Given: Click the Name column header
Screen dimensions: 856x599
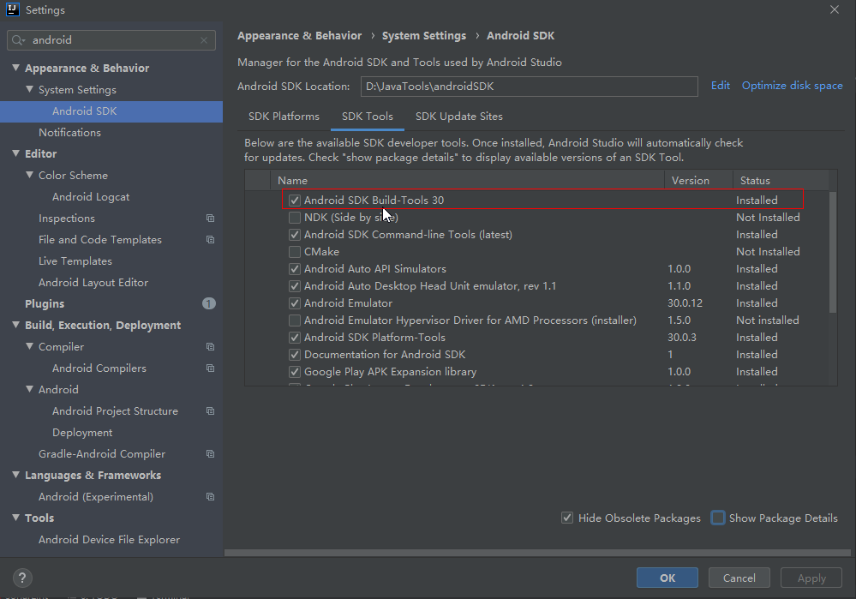Looking at the screenshot, I should (x=467, y=180).
